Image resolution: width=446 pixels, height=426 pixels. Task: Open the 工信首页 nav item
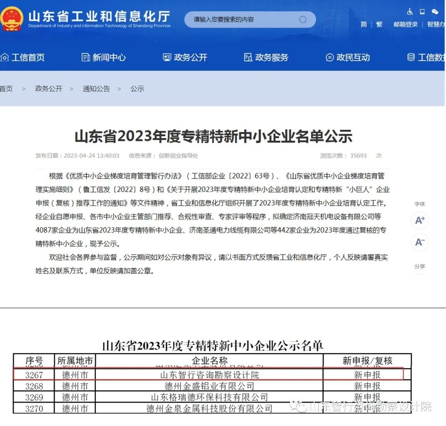pyautogui.click(x=22, y=57)
